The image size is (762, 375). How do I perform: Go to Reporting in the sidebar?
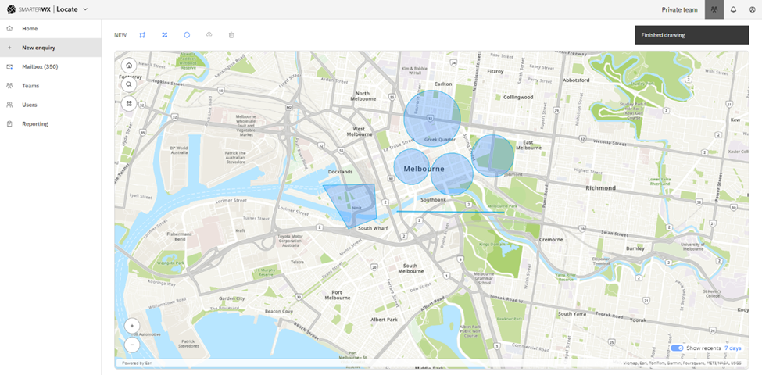point(35,123)
